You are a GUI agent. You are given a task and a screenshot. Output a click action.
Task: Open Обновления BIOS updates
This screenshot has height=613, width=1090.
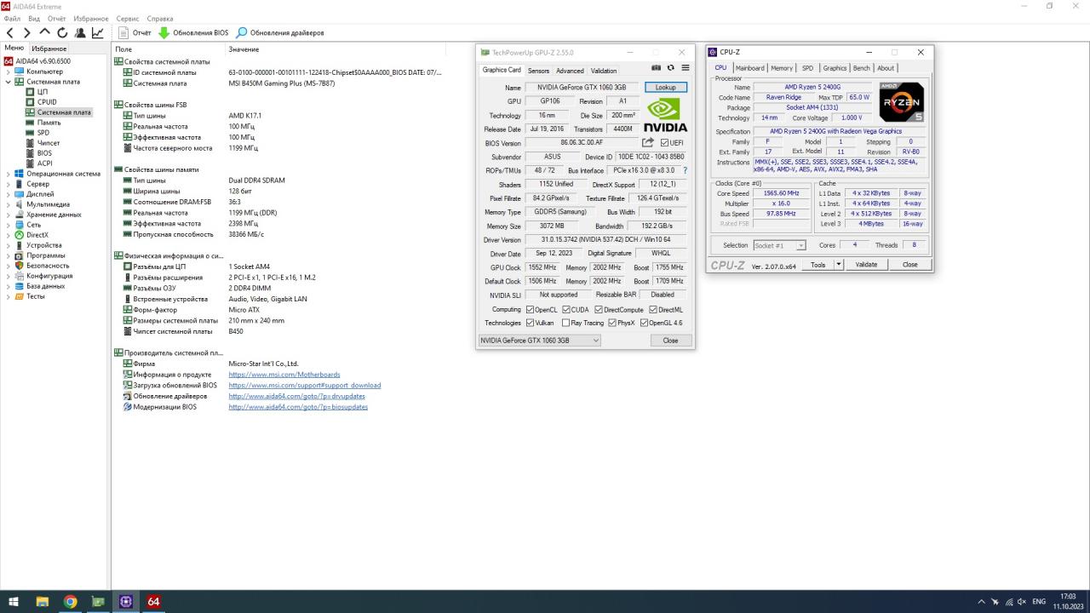pyautogui.click(x=193, y=33)
